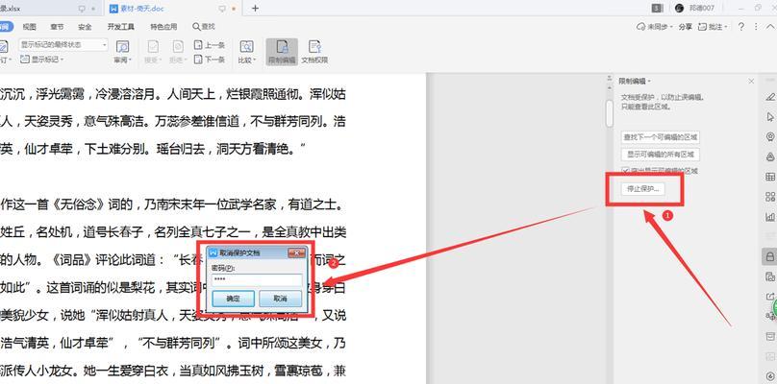Click the document vertical scrollbar thumb

(610, 113)
